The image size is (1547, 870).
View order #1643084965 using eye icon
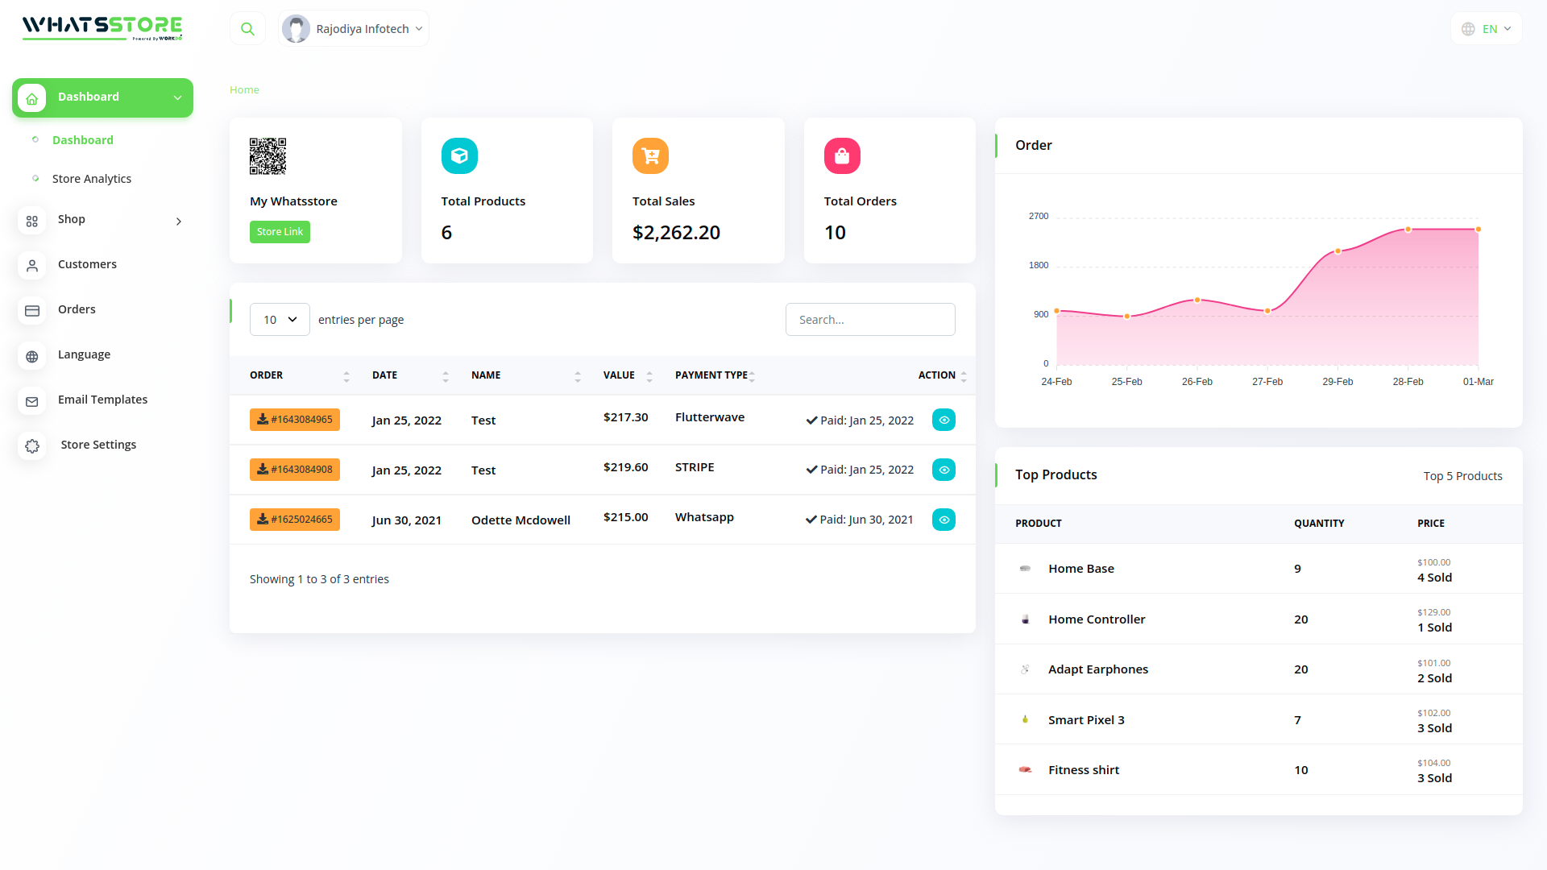(x=944, y=420)
